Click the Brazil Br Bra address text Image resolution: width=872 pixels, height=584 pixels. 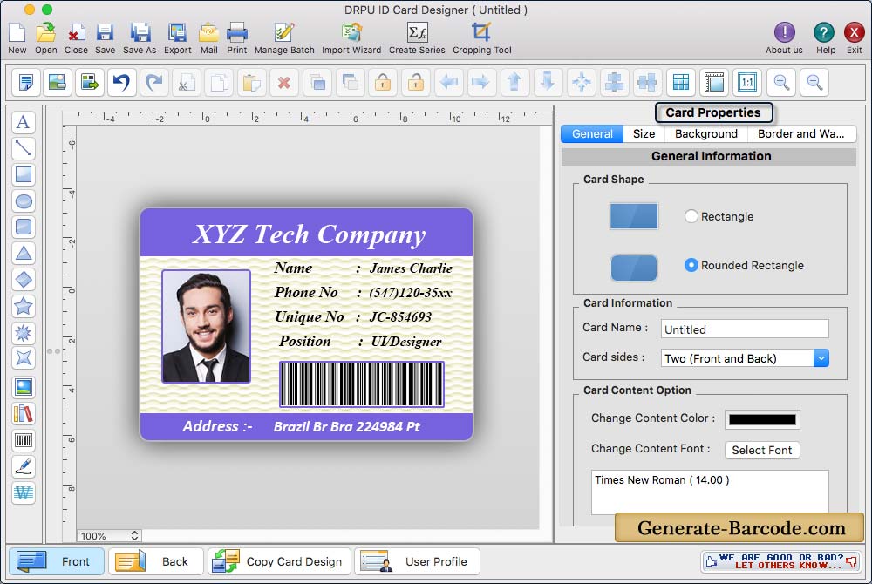click(346, 427)
